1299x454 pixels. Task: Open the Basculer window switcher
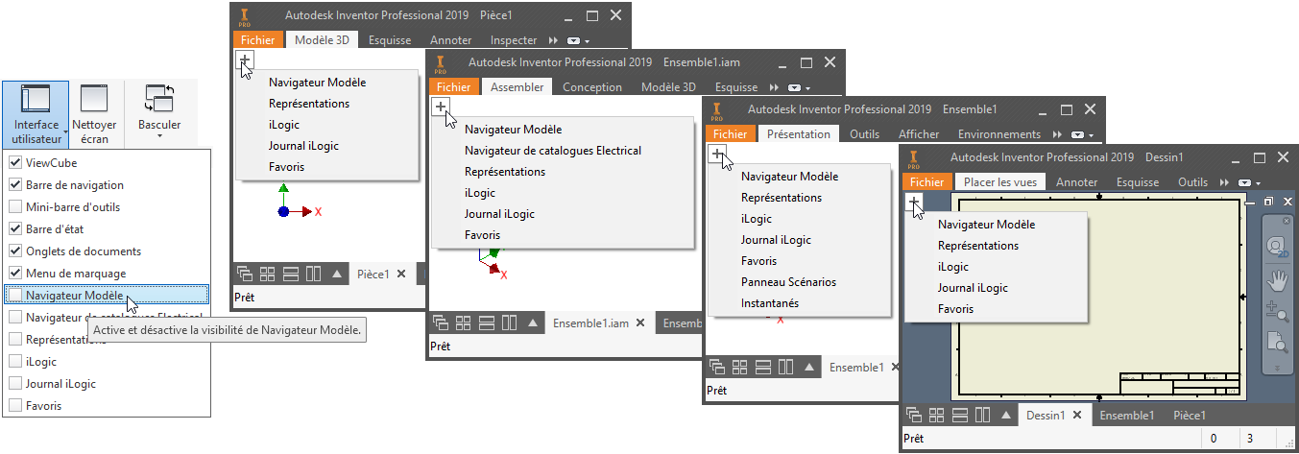[x=159, y=111]
